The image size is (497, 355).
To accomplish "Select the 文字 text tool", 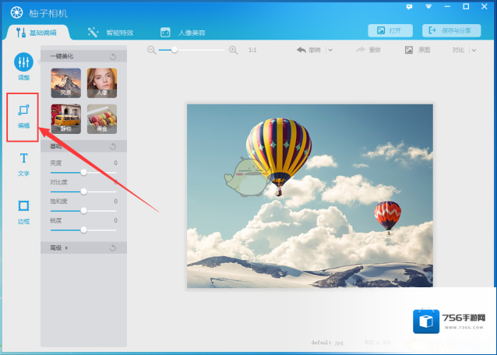I will click(x=23, y=163).
